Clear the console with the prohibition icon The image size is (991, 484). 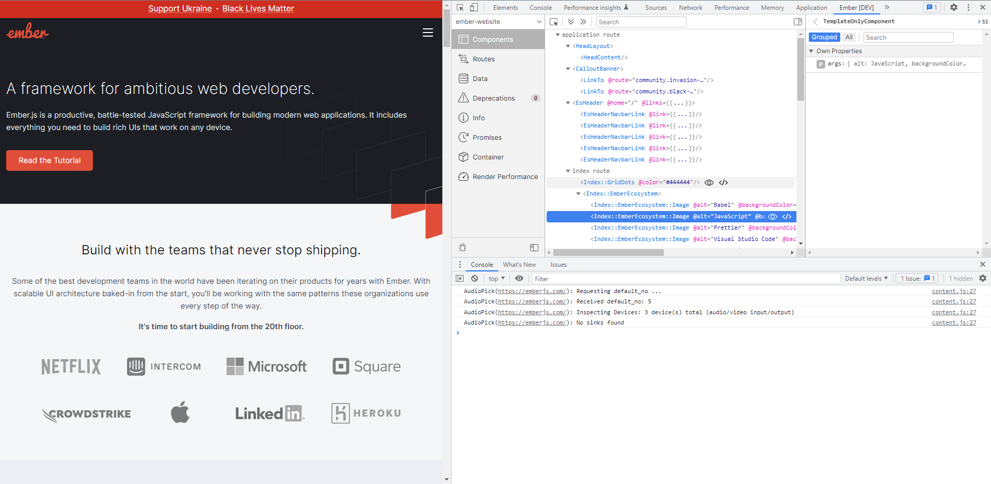tap(474, 278)
